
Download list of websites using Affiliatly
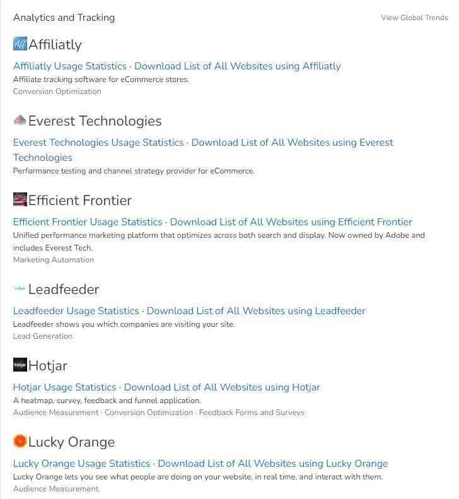(237, 66)
